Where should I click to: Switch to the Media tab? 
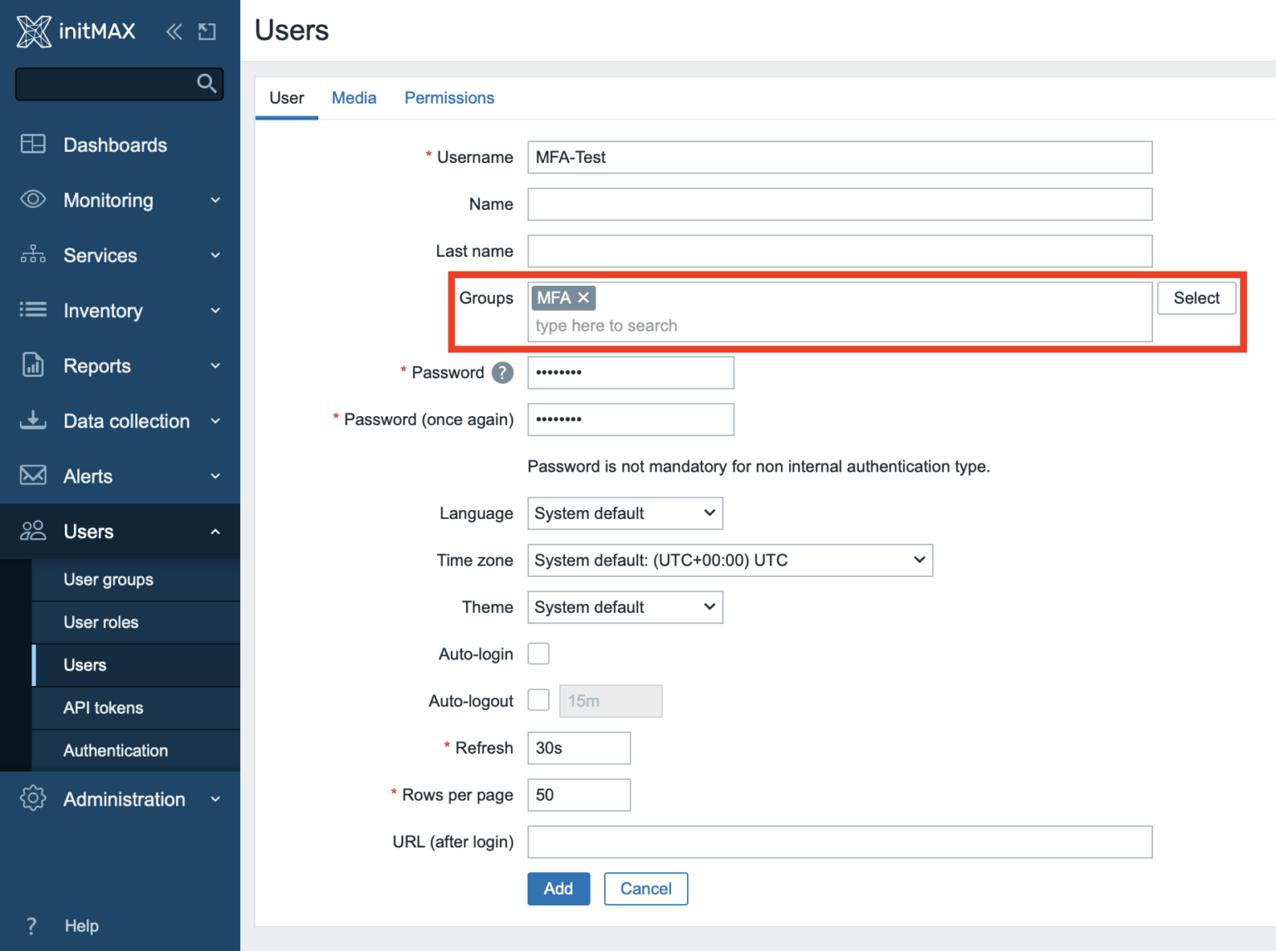[x=354, y=97]
